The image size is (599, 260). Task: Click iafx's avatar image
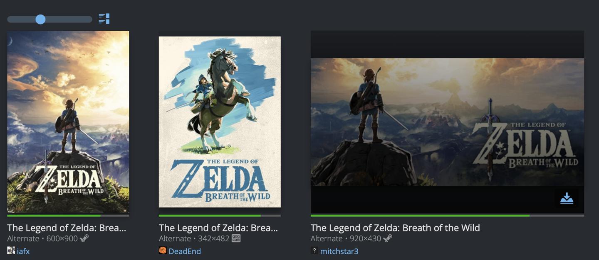tap(11, 250)
